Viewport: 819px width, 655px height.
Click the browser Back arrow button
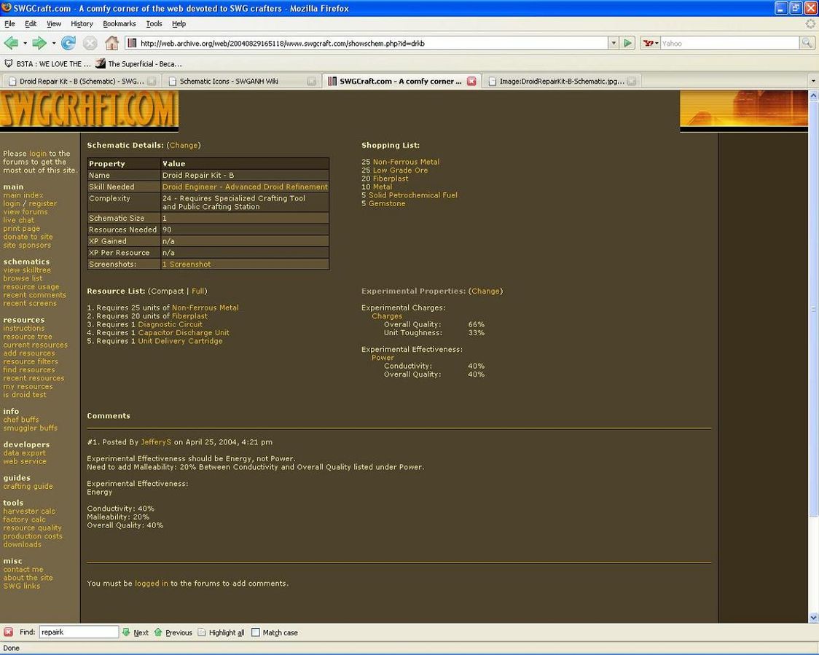(11, 44)
